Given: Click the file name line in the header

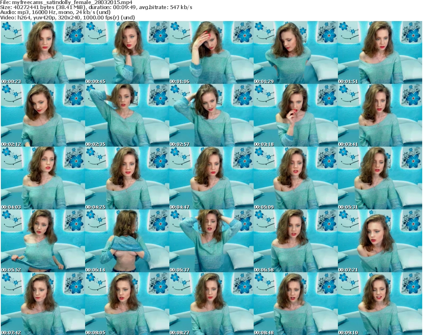Looking at the screenshot, I should (x=67, y=2).
